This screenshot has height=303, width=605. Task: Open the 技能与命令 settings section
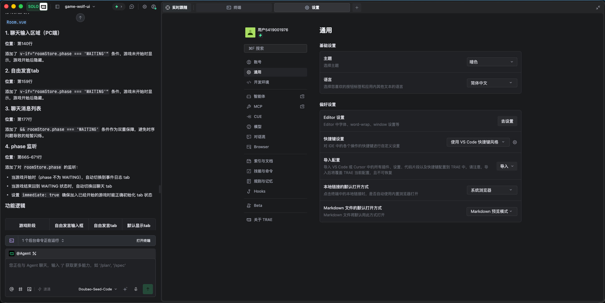[276, 171]
